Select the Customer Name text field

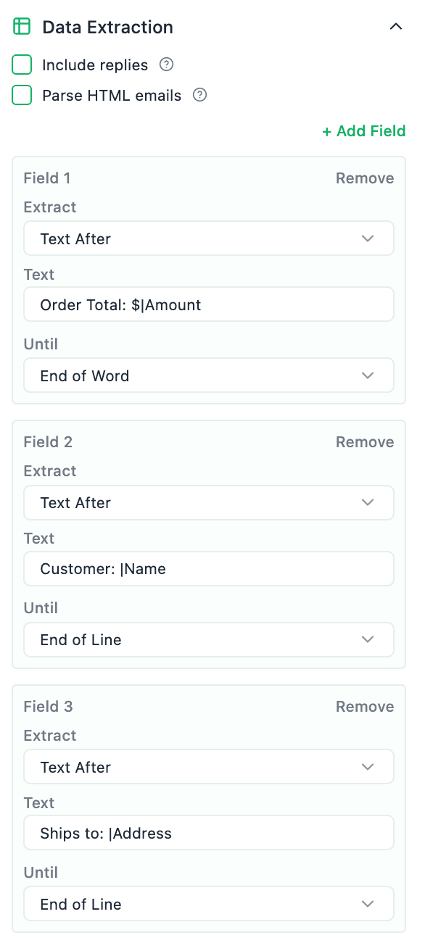pyautogui.click(x=209, y=568)
